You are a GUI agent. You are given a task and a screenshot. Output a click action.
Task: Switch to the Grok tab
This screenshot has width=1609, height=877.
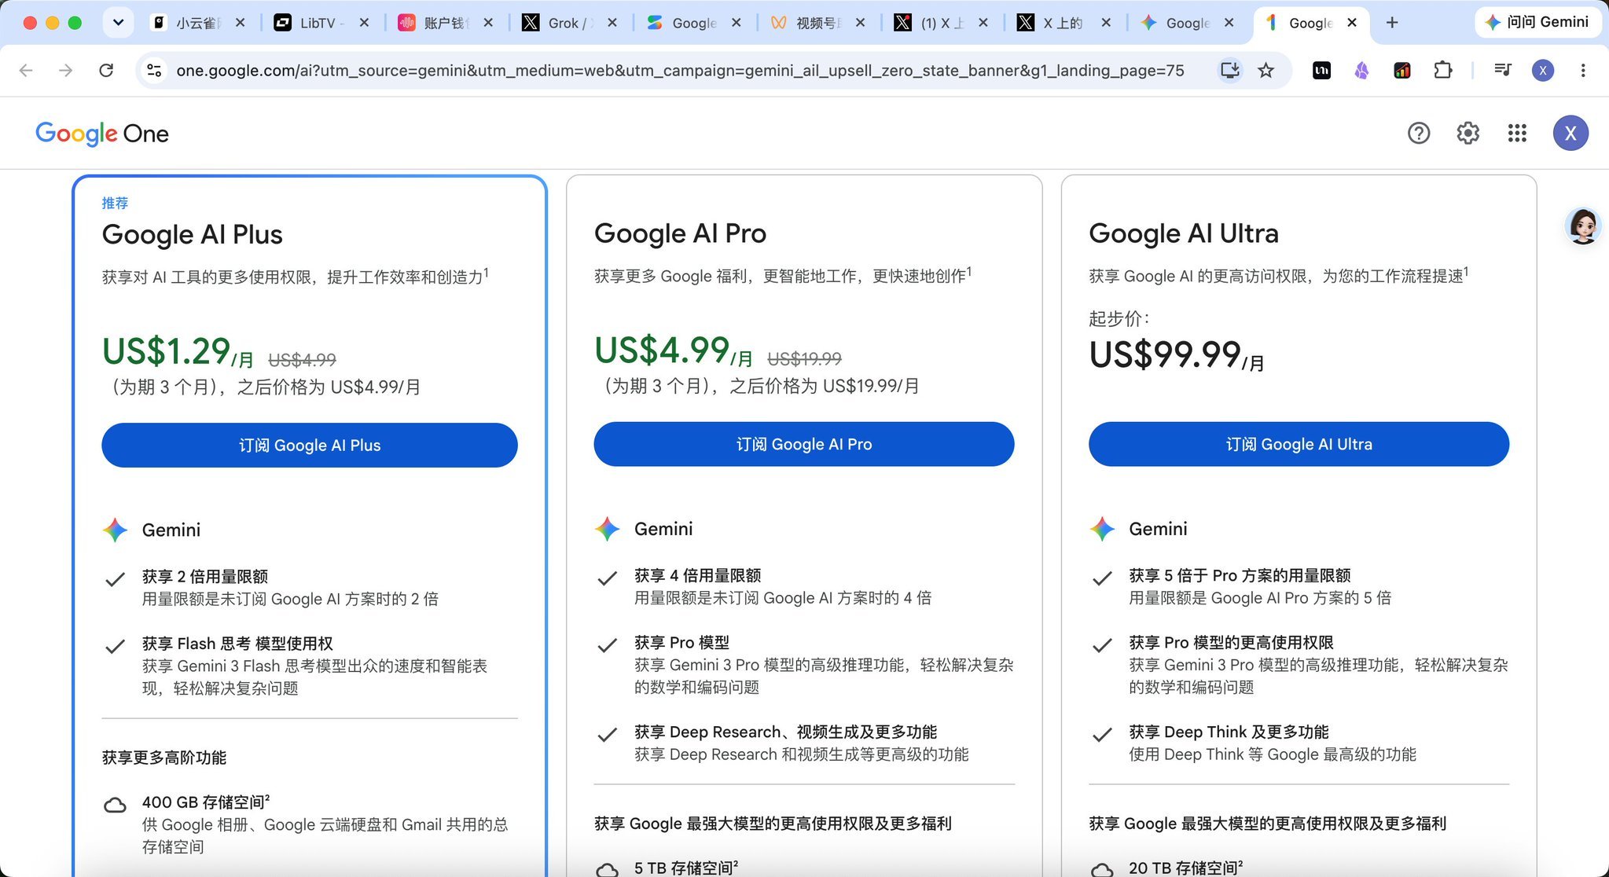[563, 23]
